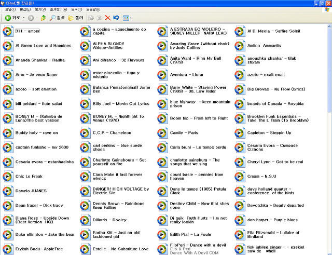
Task: Select file name Devotchka - Dearly departed
Action: [275, 205]
